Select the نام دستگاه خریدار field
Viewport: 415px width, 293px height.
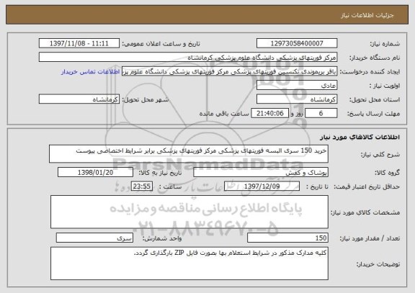(188, 57)
